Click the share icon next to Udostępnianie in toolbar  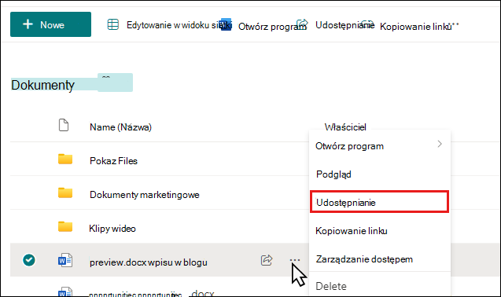pyautogui.click(x=302, y=24)
